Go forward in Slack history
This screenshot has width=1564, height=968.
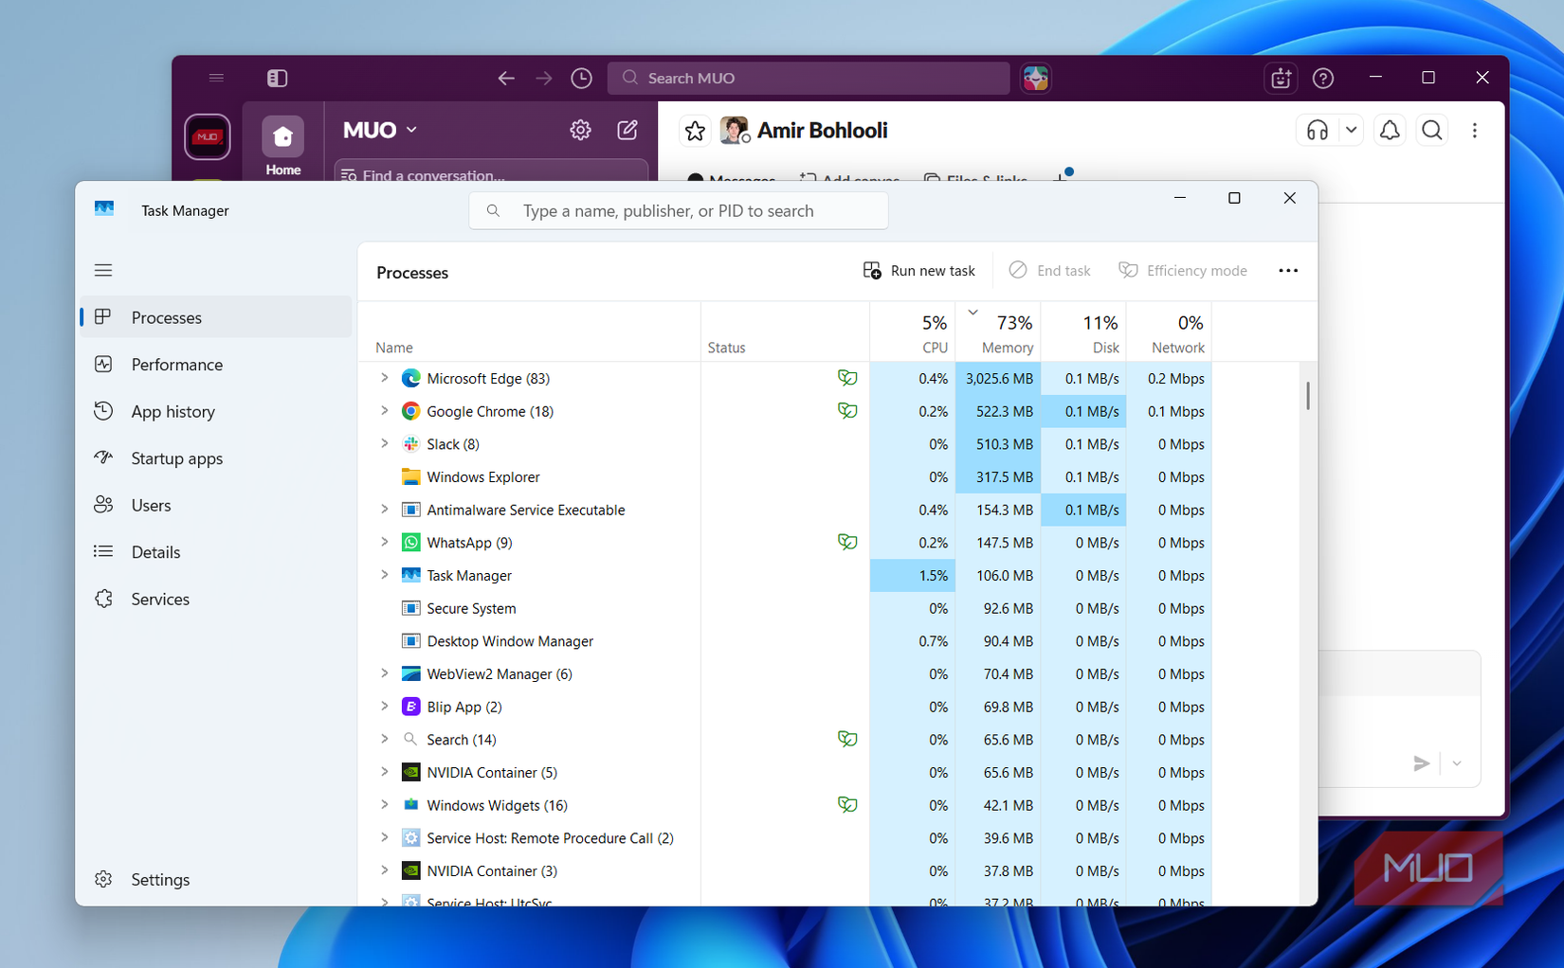pos(544,78)
